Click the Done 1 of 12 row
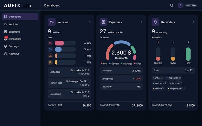Screen dimensions: 202x126 pyautogui.click(x=173, y=70)
